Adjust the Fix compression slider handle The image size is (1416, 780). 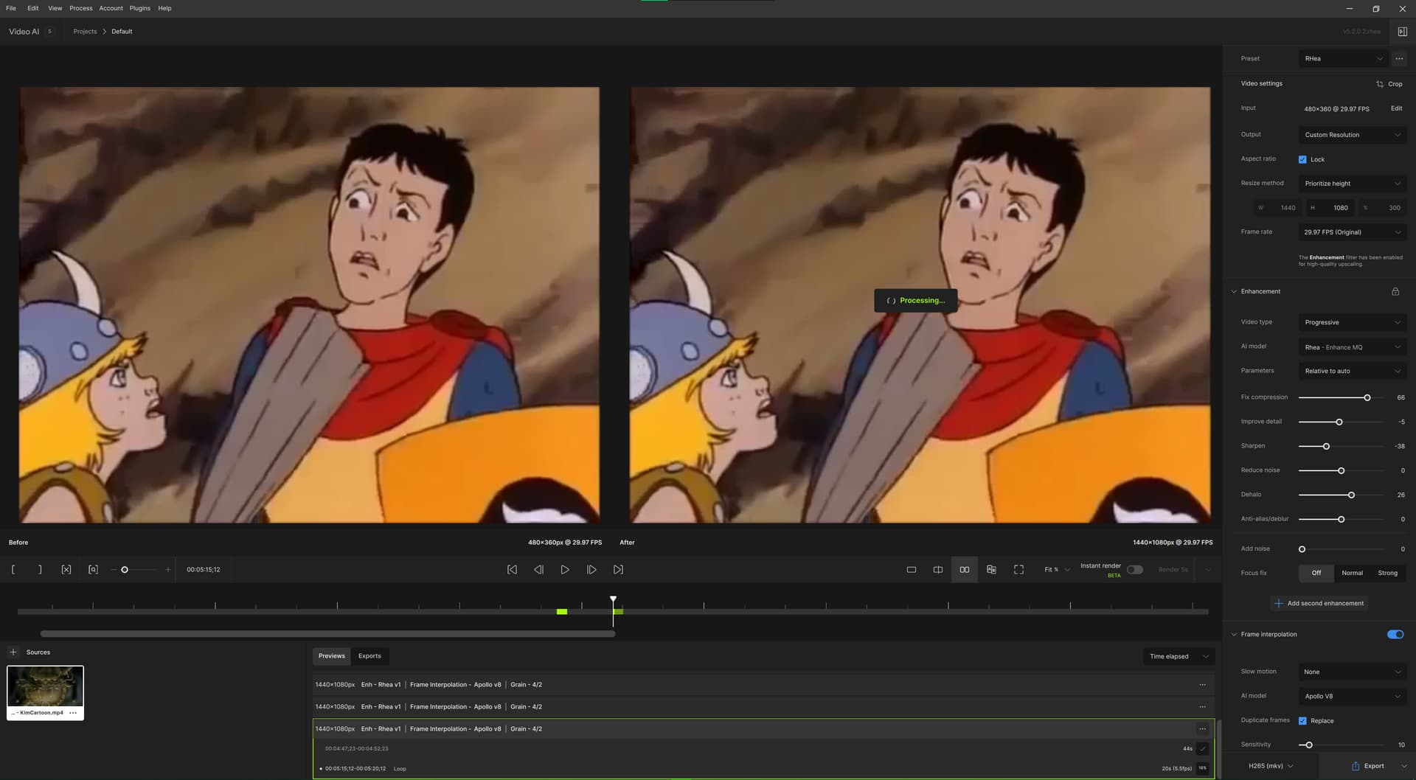1367,398
